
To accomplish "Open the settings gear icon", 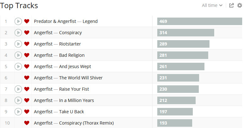I will [240, 5].
